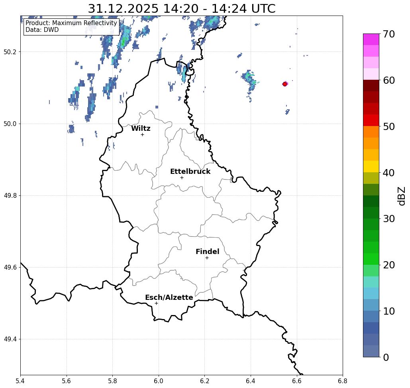Click the cross marker under Findel
Image resolution: width=410 pixels, height=388 pixels.
click(x=207, y=258)
